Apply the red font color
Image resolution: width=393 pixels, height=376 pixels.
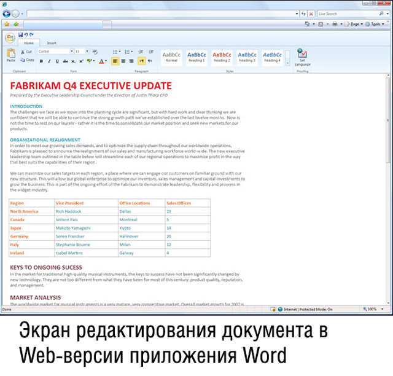pyautogui.click(x=101, y=61)
